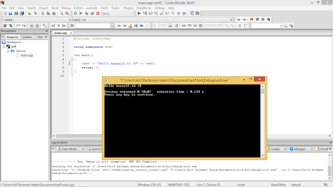333x187 pixels.
Task: Open the Plugins menu
Action: point(129,8)
